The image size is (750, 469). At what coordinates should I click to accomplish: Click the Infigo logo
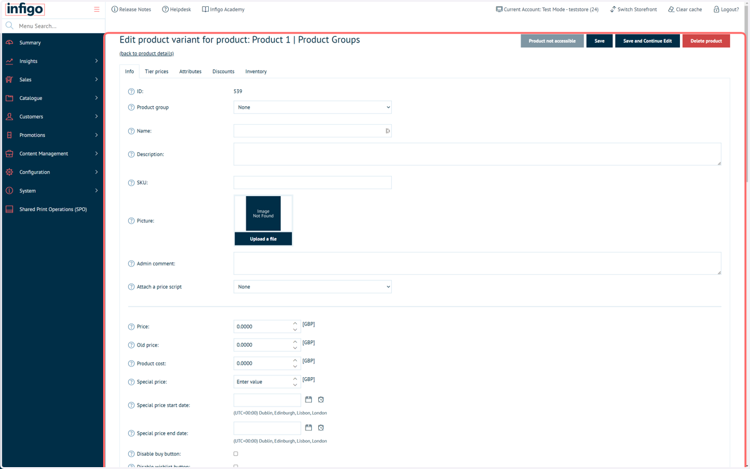[25, 9]
